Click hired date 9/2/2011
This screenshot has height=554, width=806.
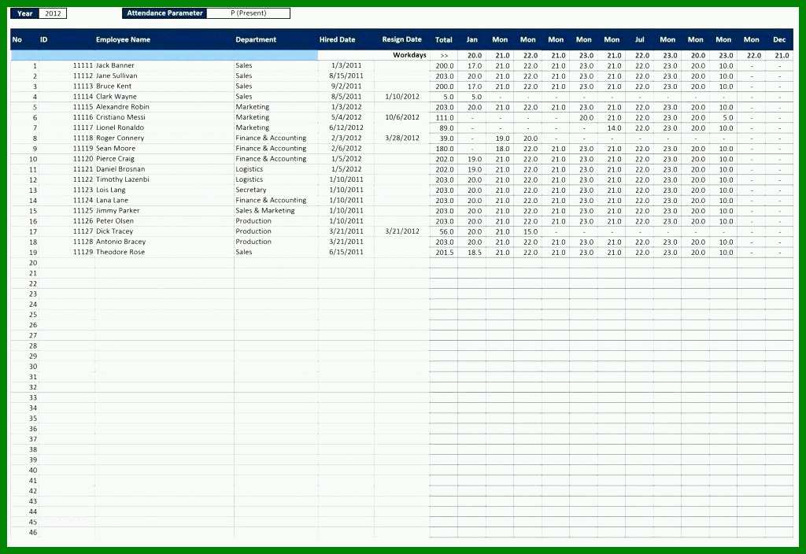tap(346, 87)
